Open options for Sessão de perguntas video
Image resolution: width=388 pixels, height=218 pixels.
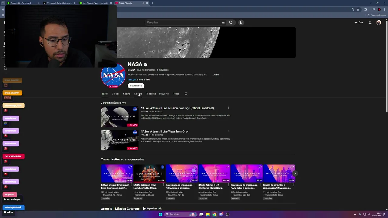293,185
